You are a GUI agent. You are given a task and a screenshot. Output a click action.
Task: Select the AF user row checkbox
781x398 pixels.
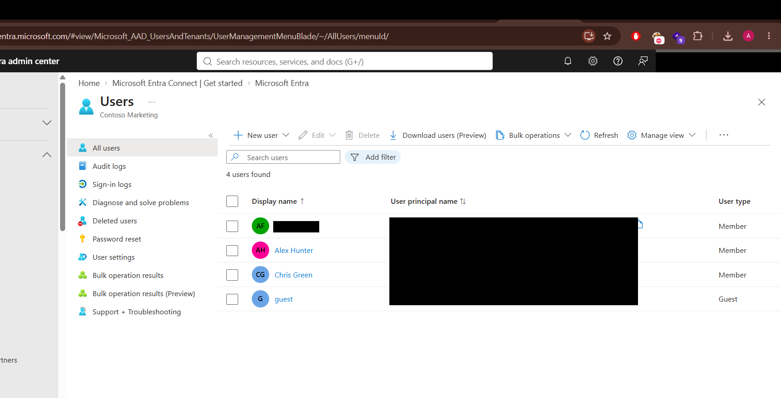(232, 226)
